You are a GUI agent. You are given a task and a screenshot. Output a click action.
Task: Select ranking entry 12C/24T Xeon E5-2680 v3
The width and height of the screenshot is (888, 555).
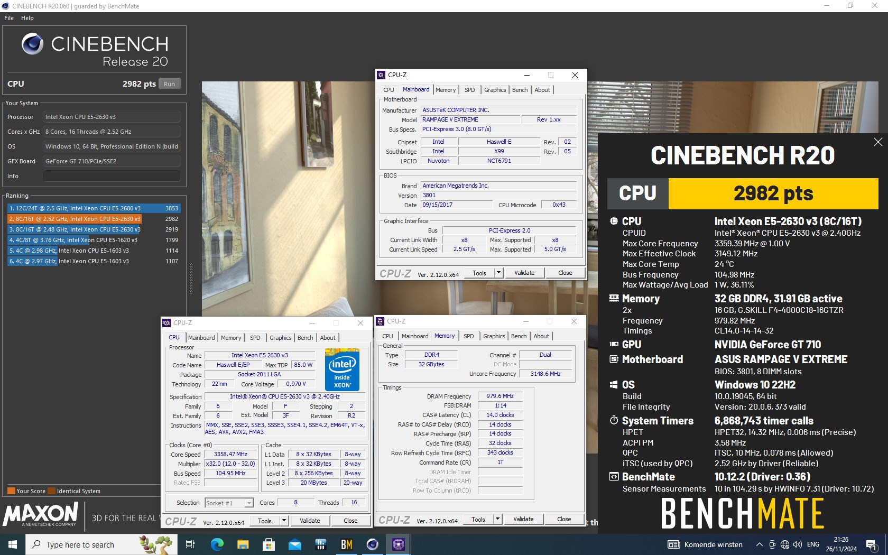[x=94, y=208]
